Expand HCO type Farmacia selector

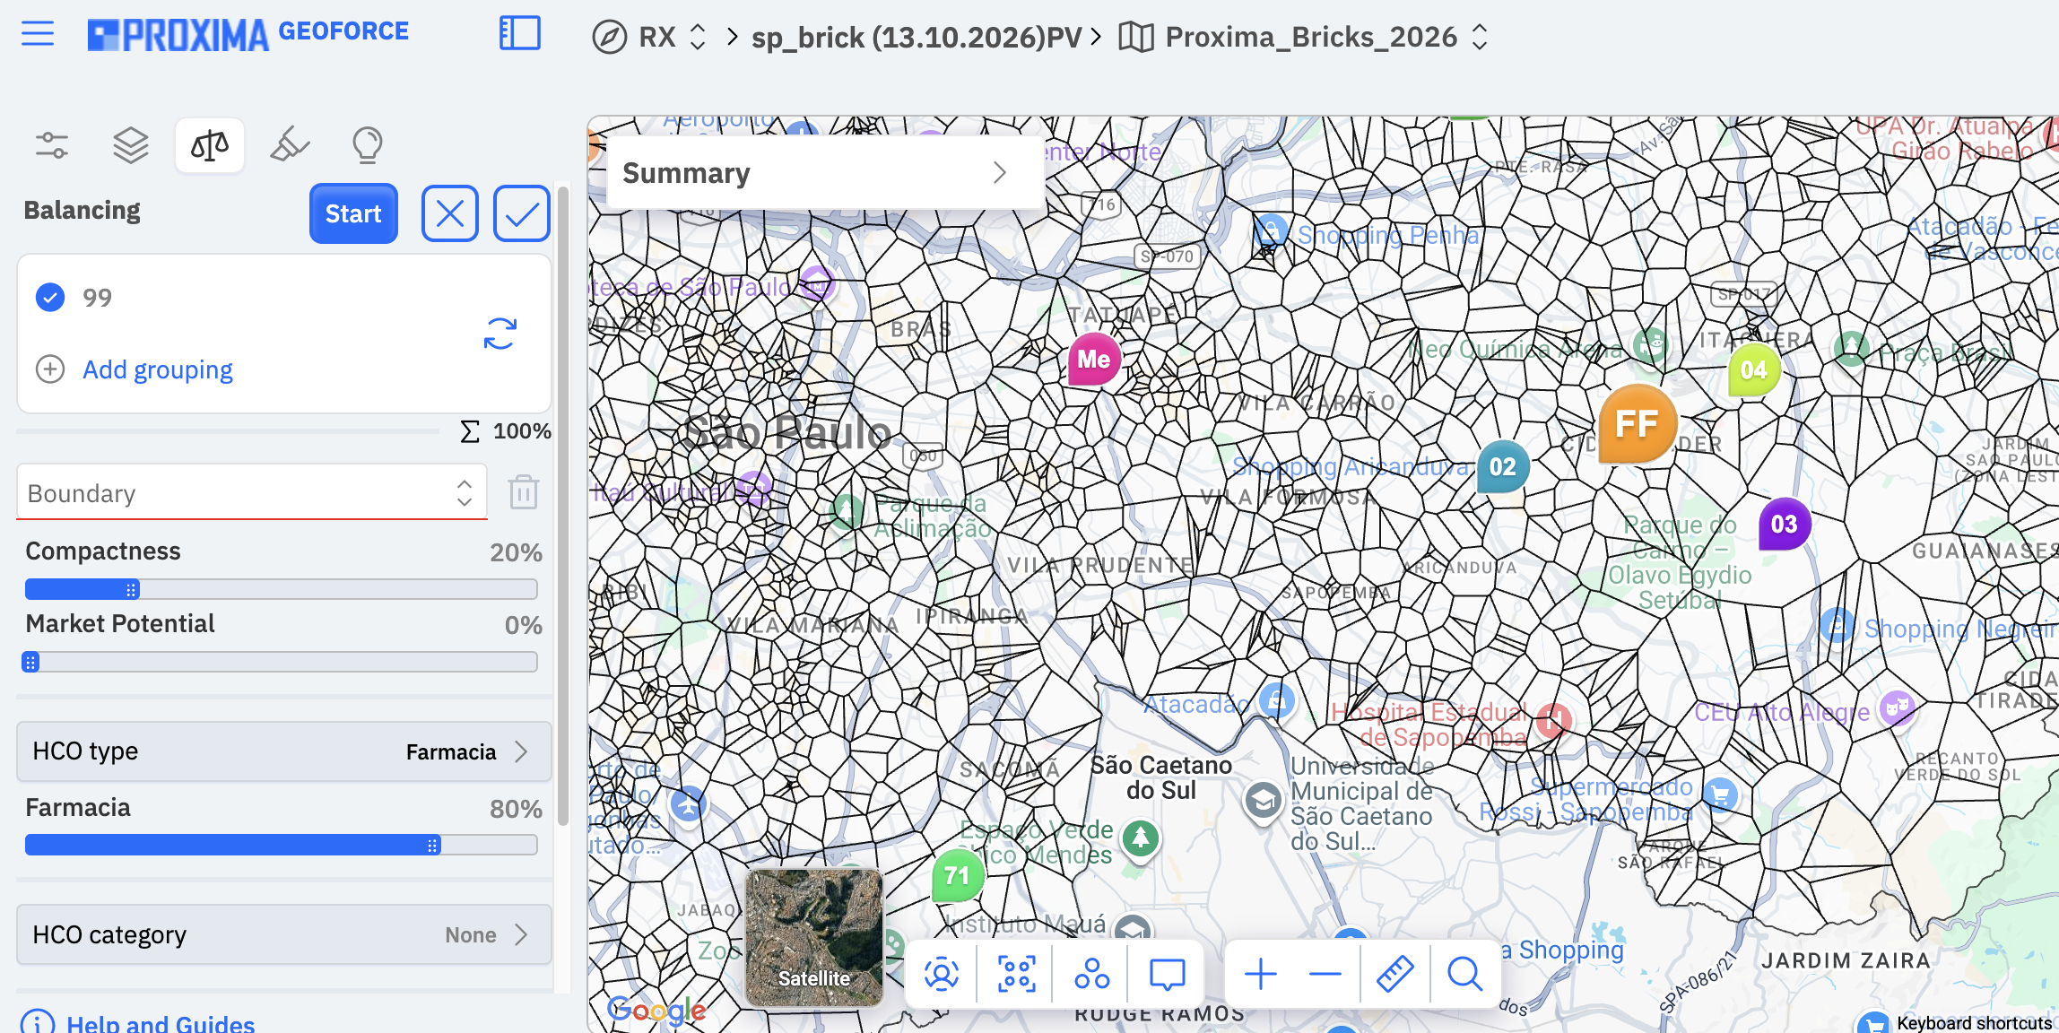point(284,751)
